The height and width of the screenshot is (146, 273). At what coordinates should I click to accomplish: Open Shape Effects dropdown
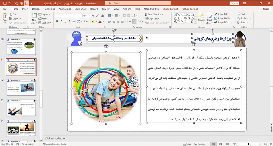coord(224,22)
